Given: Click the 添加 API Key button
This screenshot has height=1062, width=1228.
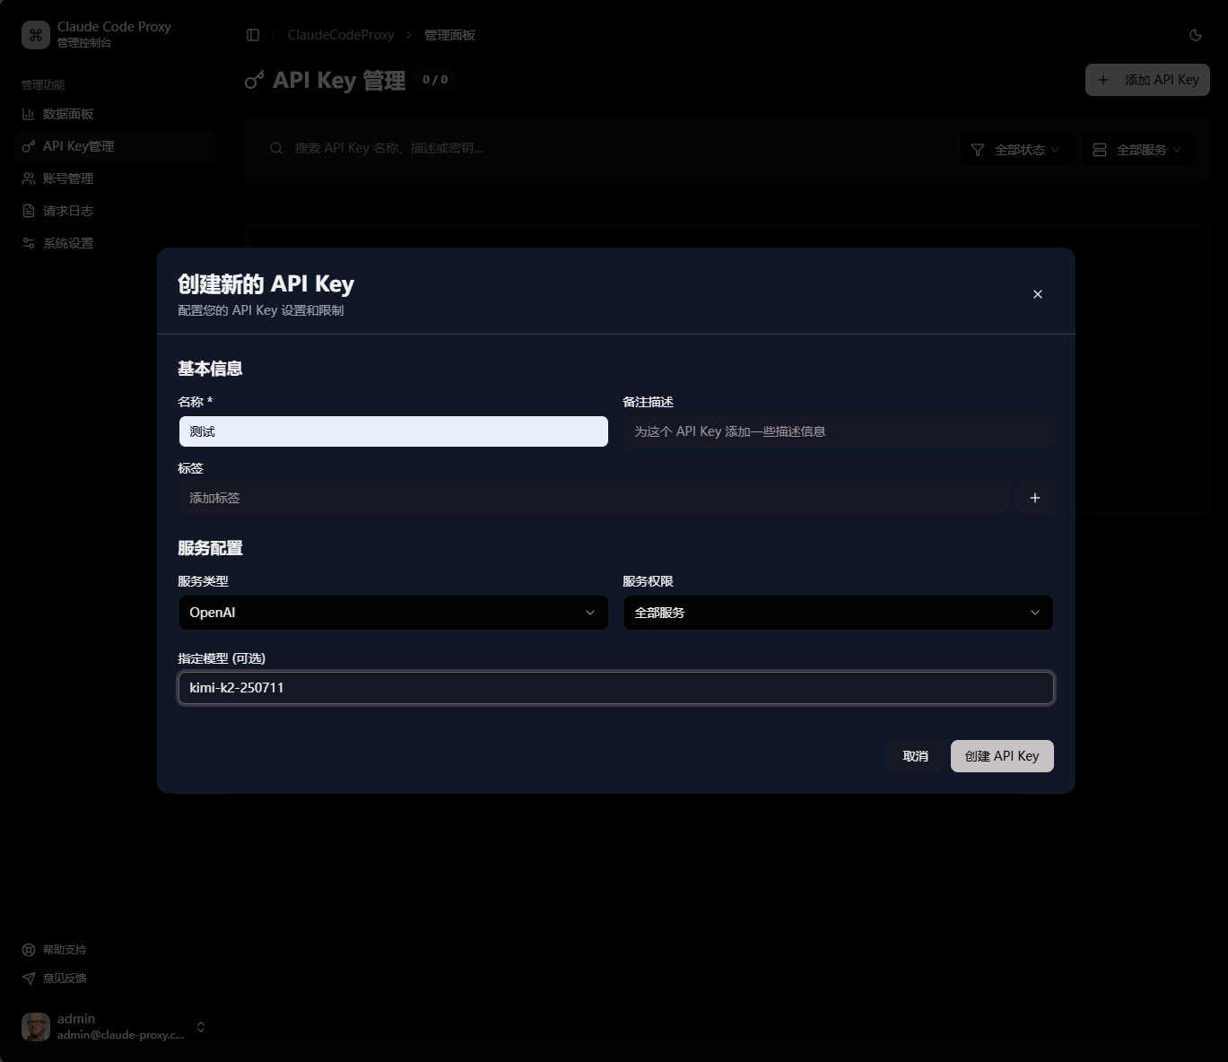Looking at the screenshot, I should point(1147,80).
